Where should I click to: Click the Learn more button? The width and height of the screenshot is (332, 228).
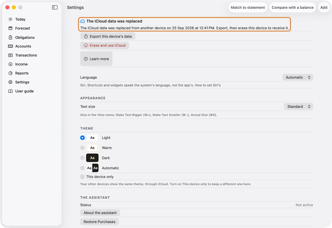96,59
